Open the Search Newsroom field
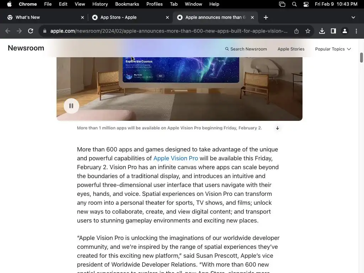The image size is (364, 273). [x=246, y=49]
